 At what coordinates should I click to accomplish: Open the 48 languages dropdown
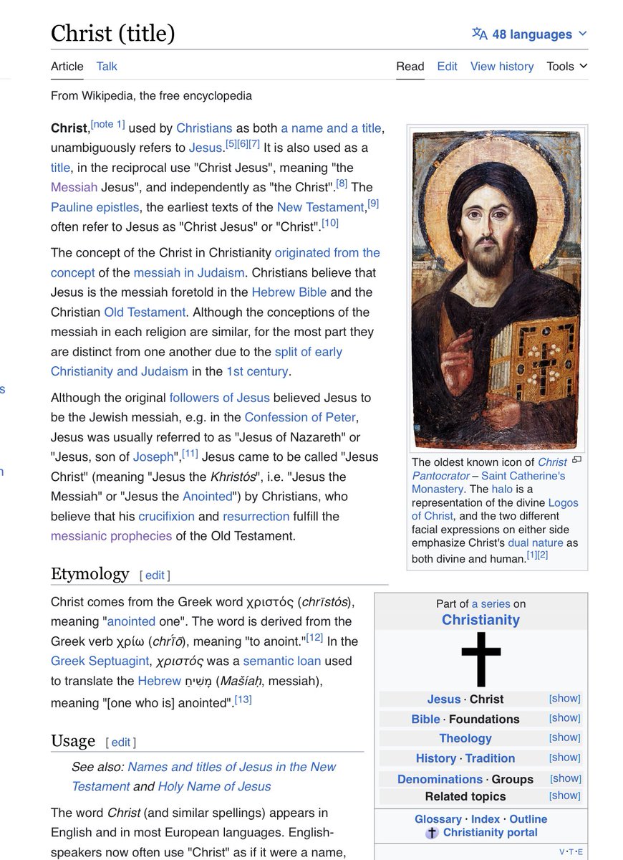(529, 34)
